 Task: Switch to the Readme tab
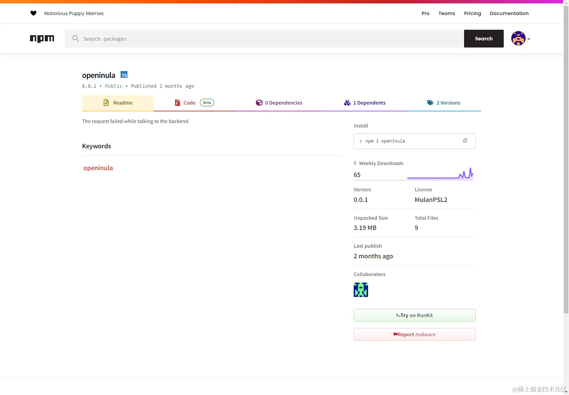coord(118,103)
